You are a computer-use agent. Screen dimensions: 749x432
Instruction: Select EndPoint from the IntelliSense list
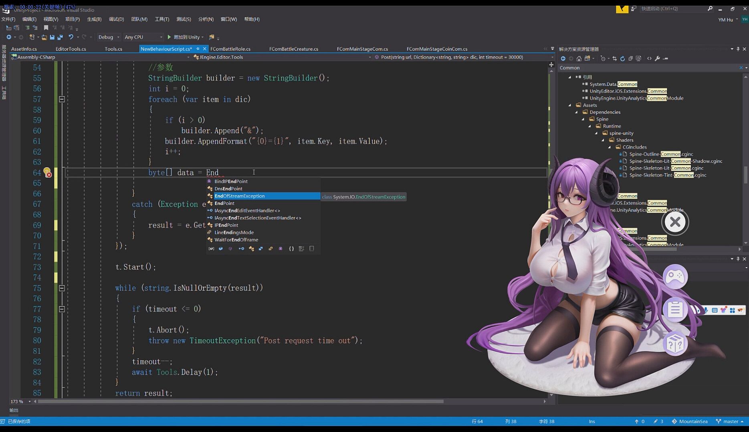pyautogui.click(x=224, y=203)
